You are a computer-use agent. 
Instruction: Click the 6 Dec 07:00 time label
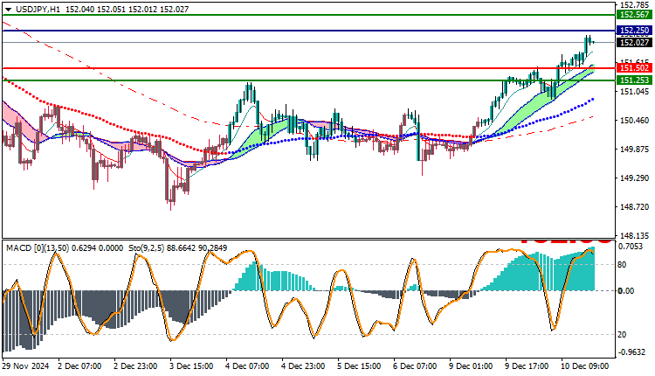[415, 366]
